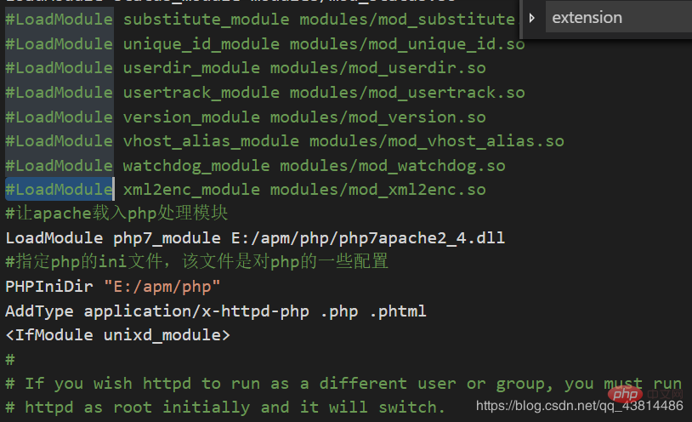Click the vhost_alias_module LoadModule line
The height and width of the screenshot is (422, 692).
pyautogui.click(x=285, y=141)
